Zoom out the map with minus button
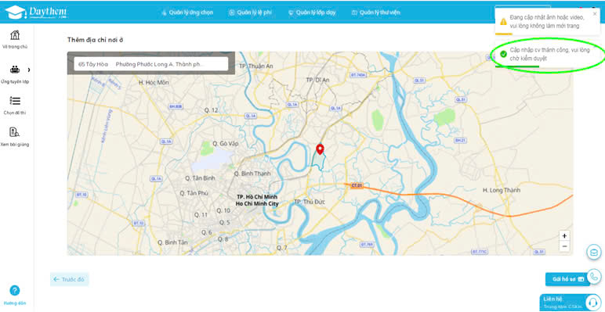Screen dimensions: 605x312 pyautogui.click(x=564, y=246)
